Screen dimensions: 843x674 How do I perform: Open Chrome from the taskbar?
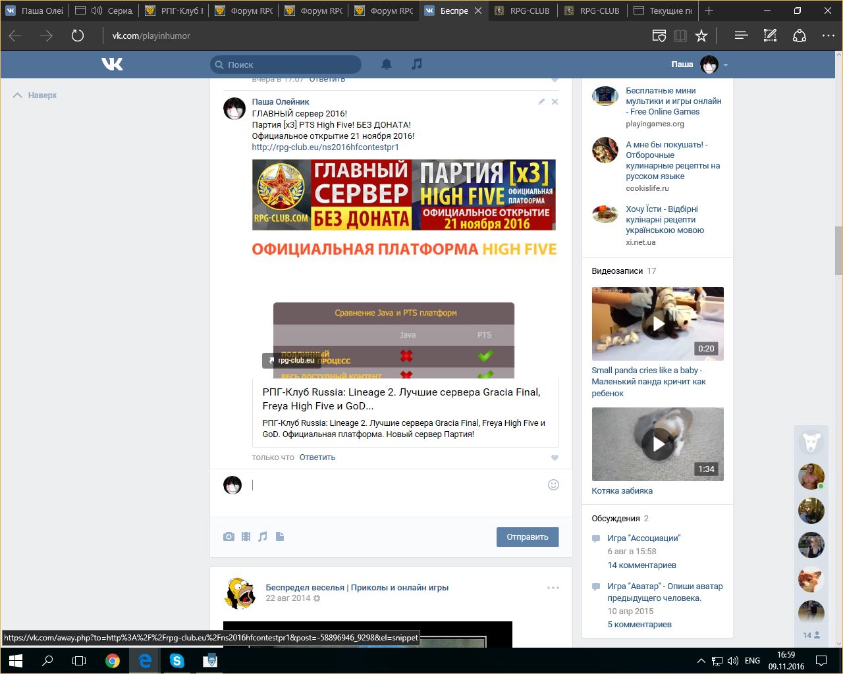tap(113, 661)
